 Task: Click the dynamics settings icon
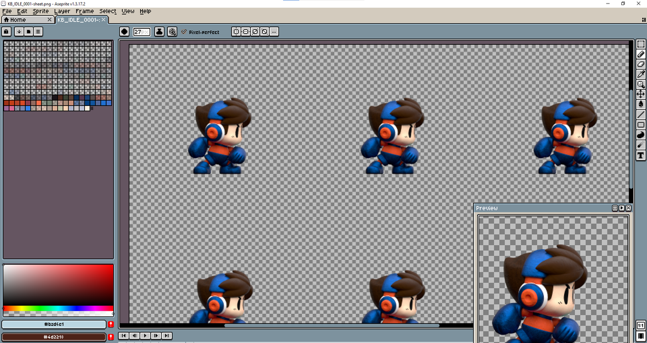point(172,32)
